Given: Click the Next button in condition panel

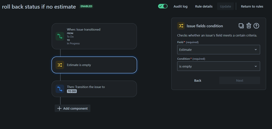Looking at the screenshot, I should [x=240, y=80].
